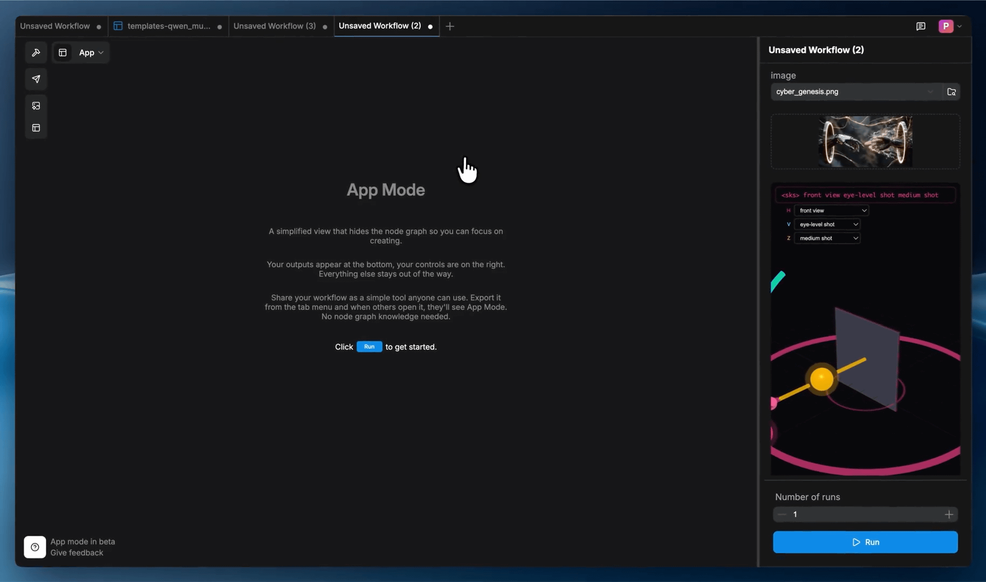
Task: Click the paper plane send icon
Action: click(x=36, y=79)
